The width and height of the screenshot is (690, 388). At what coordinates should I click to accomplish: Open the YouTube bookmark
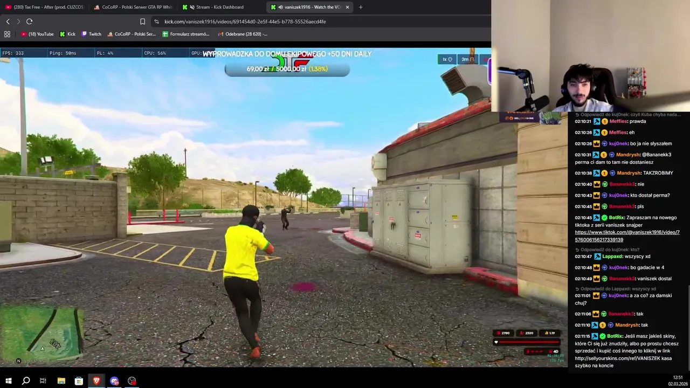[37, 34]
